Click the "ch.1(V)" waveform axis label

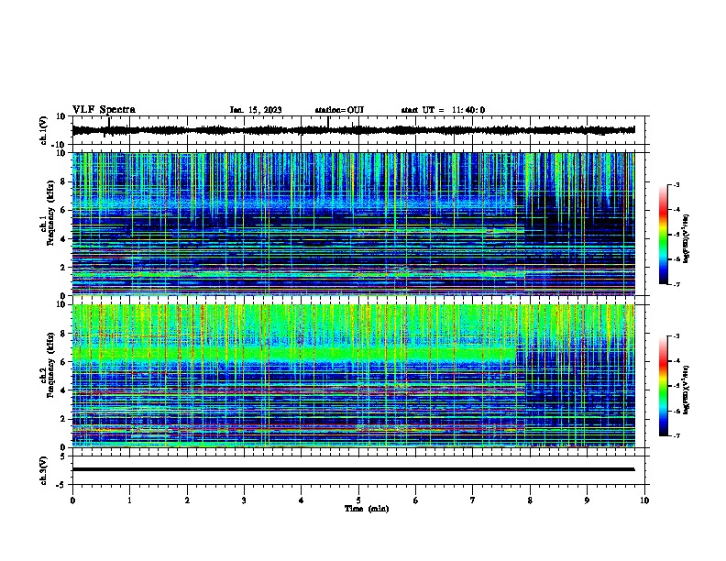(44, 130)
